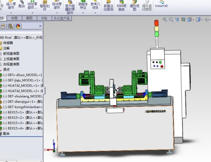Select 上视基准面 (Top Plane)
211x162 pixels.
pyautogui.click(x=11, y=59)
